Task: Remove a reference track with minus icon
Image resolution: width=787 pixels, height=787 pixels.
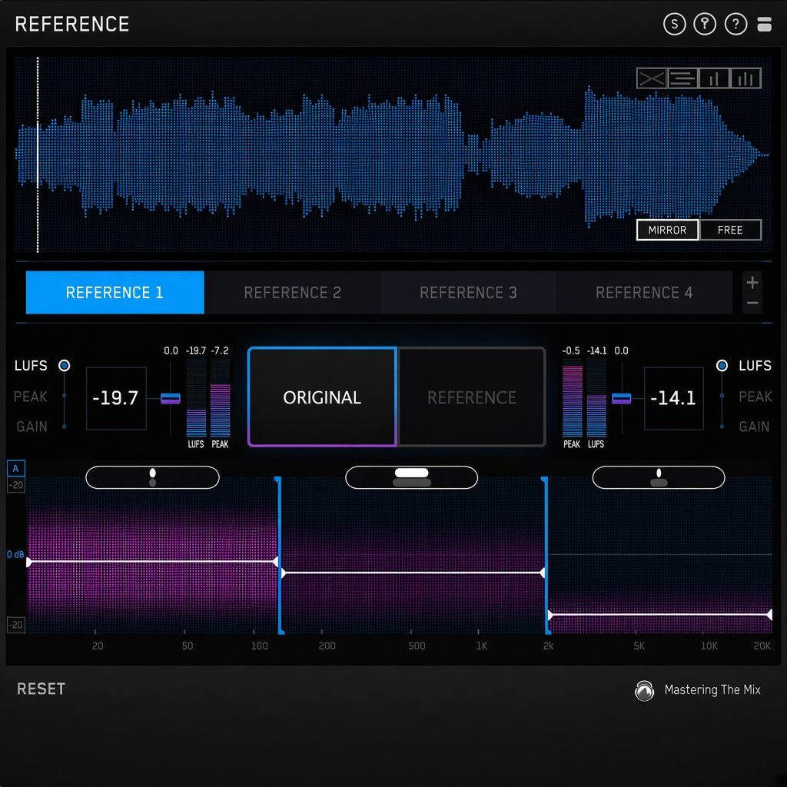Action: 752,303
